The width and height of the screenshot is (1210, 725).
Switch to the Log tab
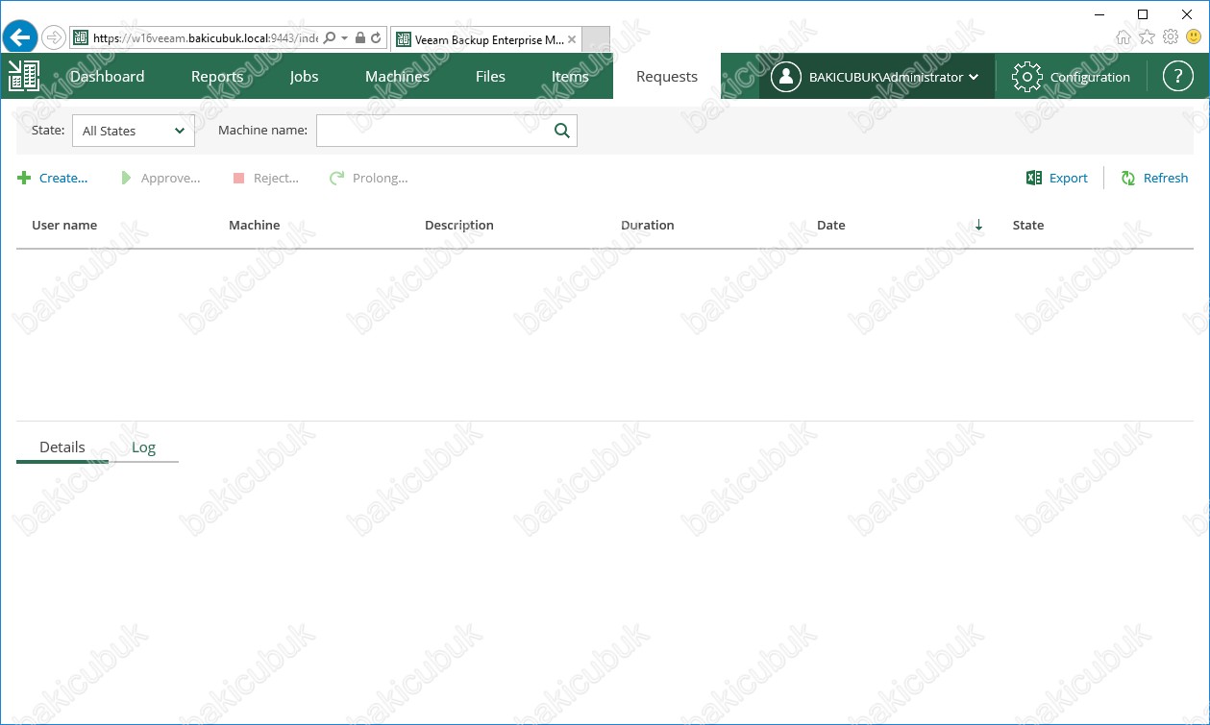pos(143,447)
